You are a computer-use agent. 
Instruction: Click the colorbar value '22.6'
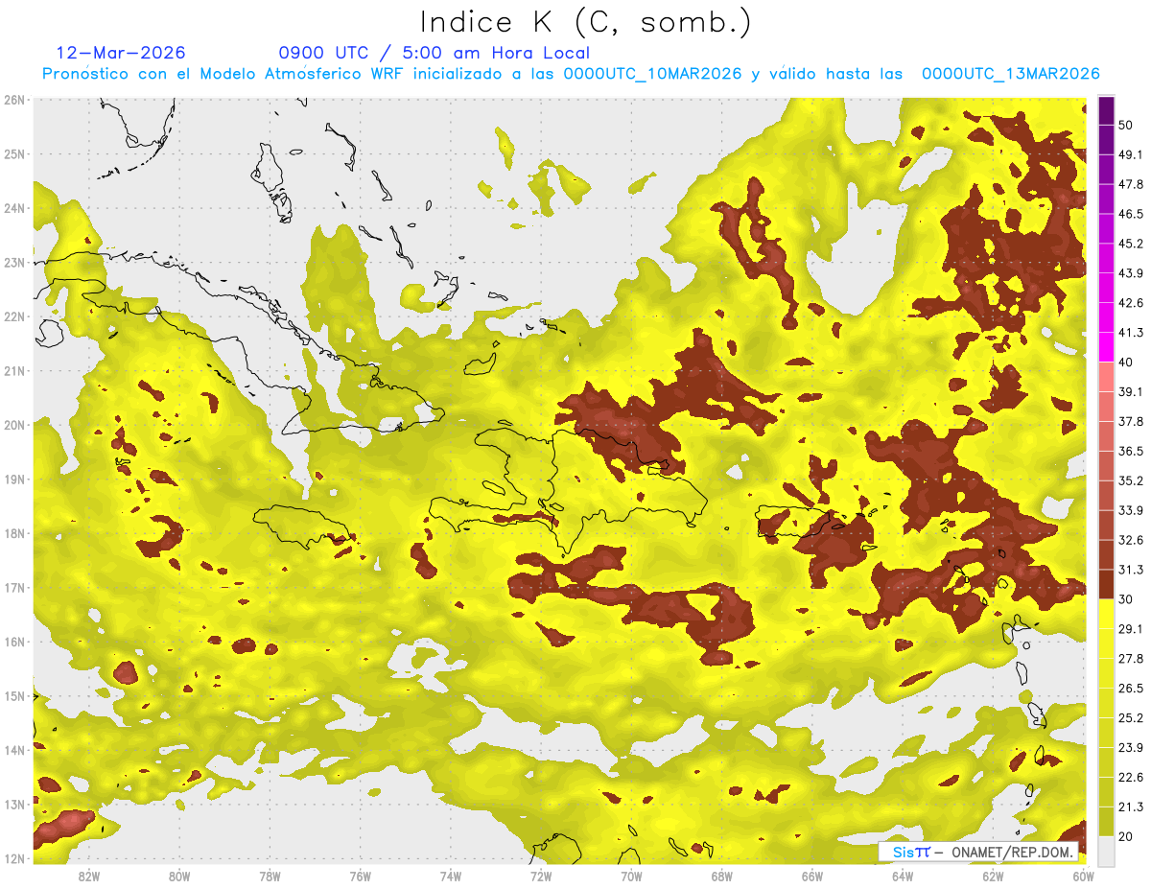1131,778
